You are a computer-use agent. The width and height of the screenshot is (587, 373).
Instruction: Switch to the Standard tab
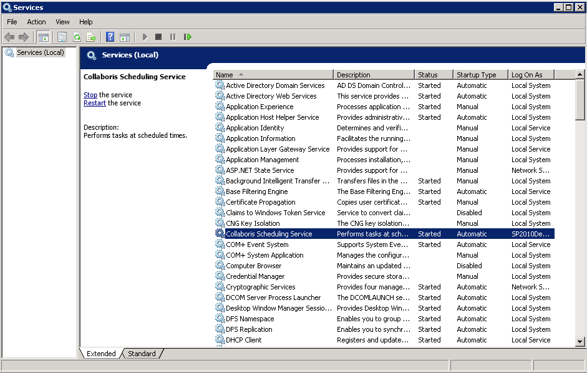tap(142, 354)
